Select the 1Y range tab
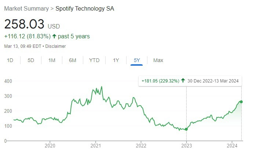 tap(116, 60)
